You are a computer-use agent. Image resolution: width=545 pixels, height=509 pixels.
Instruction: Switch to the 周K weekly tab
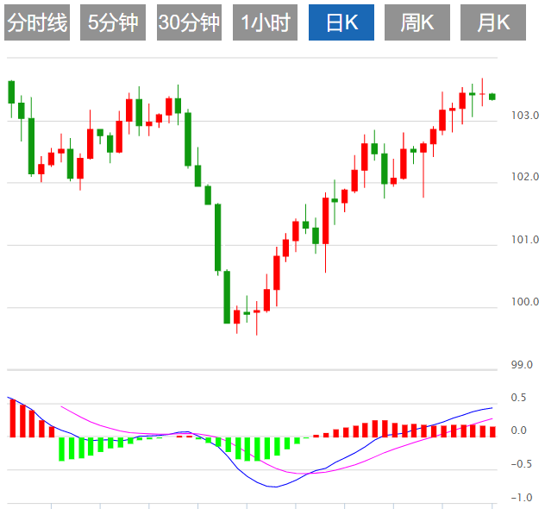(417, 22)
